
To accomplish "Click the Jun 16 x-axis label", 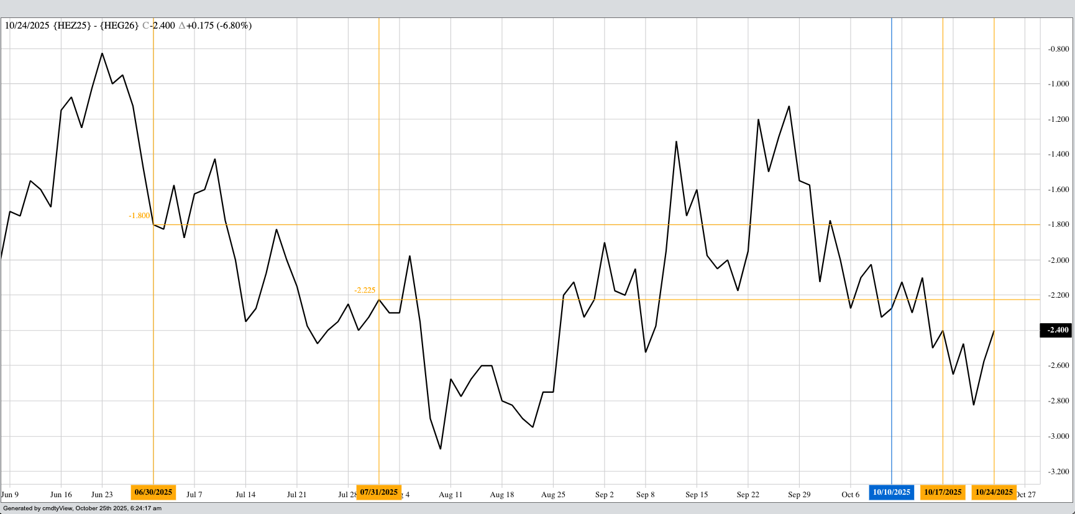I will pos(61,495).
